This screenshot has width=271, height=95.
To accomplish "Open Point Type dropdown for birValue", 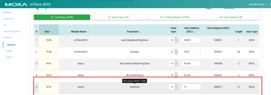I will 173,52.
